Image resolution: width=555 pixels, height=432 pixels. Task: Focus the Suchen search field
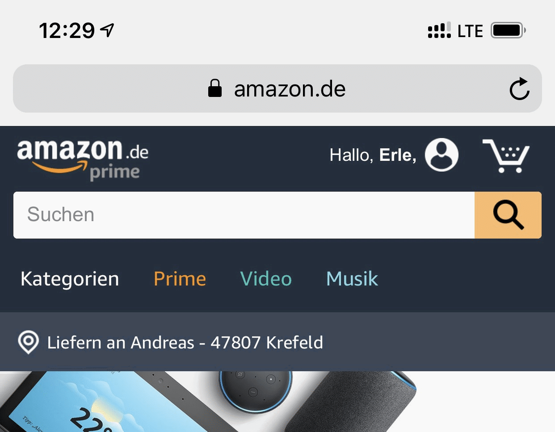244,215
